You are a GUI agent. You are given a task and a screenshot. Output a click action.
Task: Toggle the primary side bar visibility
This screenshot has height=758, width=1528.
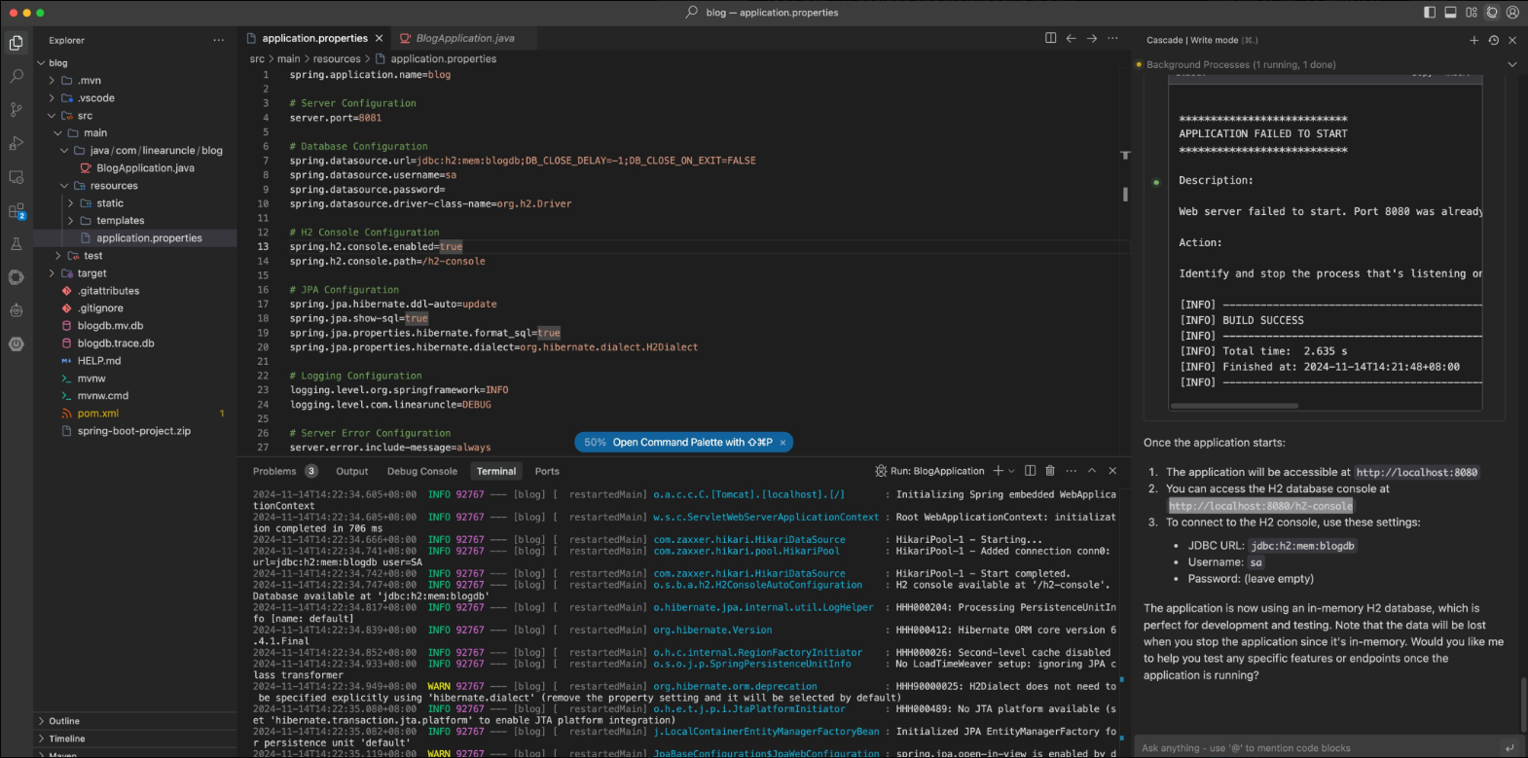1430,13
